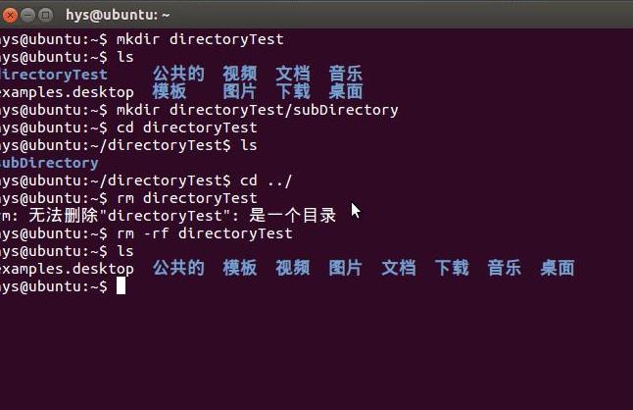Screen dimensions: 633x410
Task: Click 下载 in the last ls output line
Action: point(451,269)
